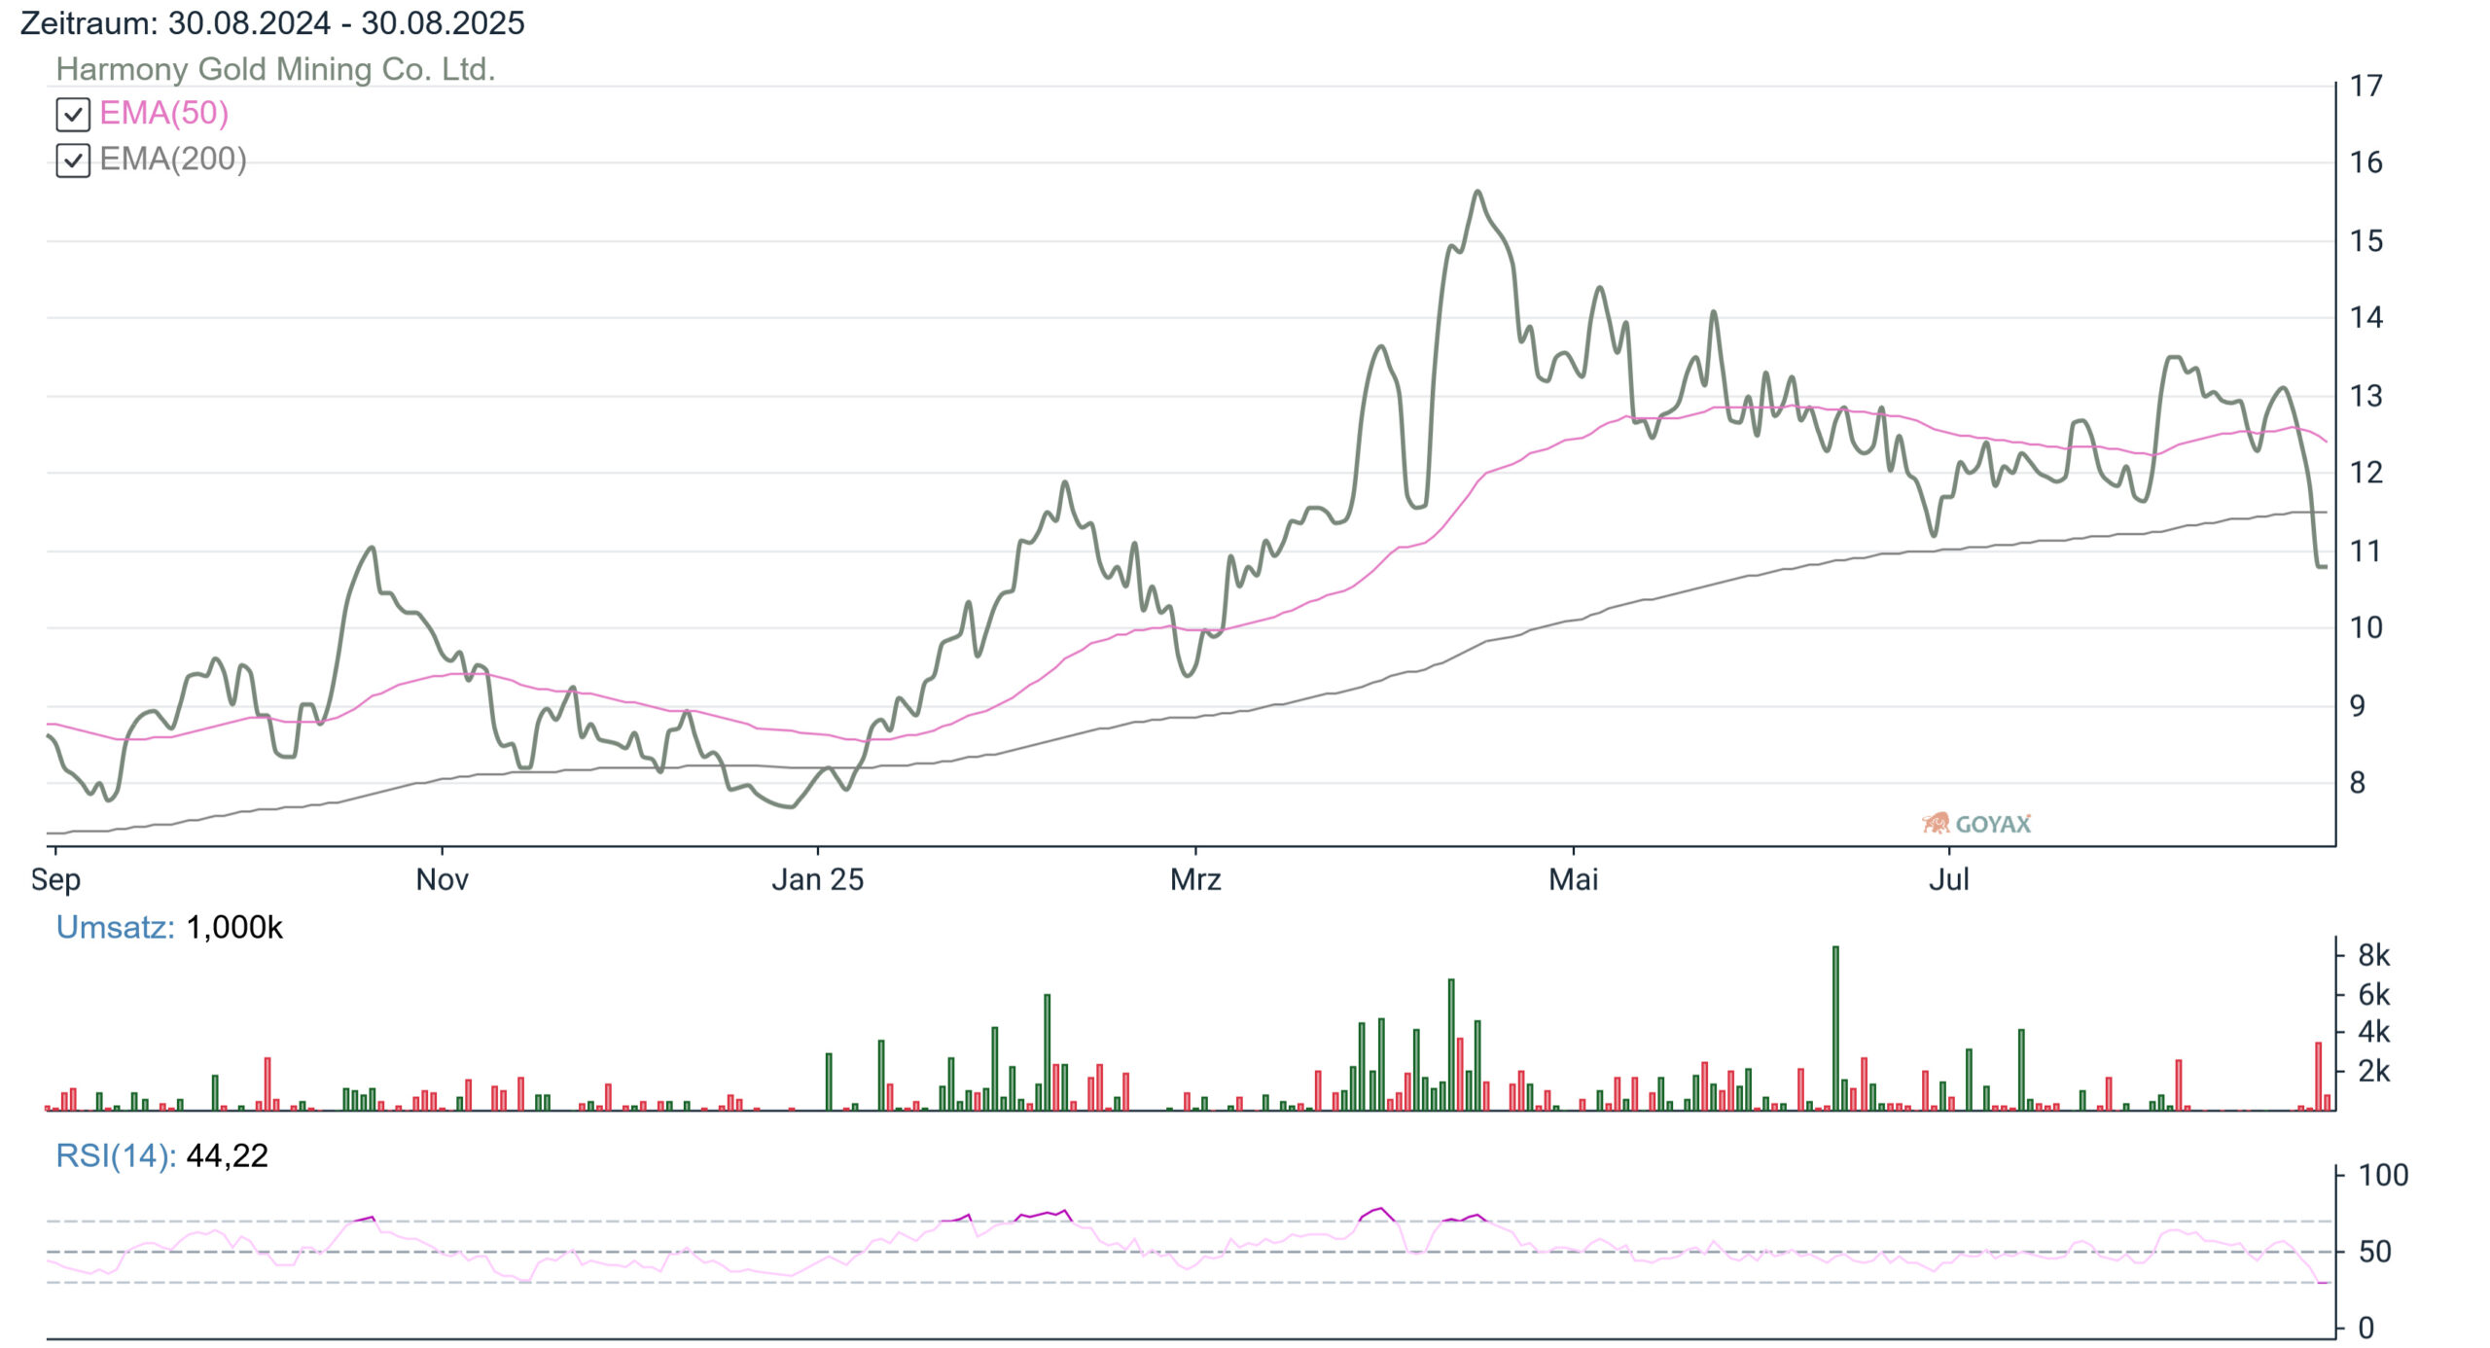
Task: Click the 15 price axis label
Action: tap(2366, 241)
